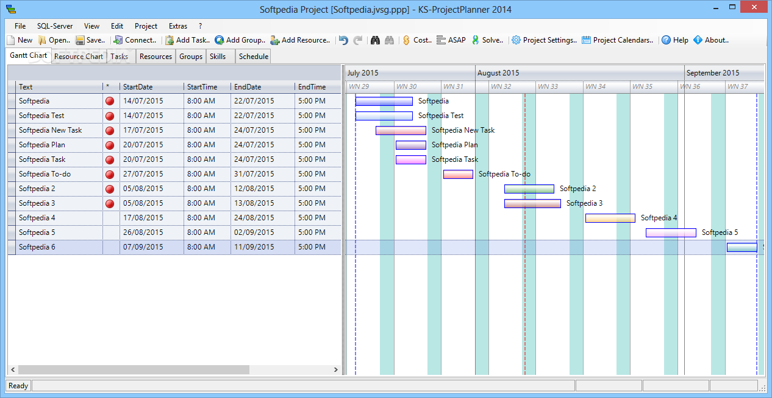Click the KS-ProjectPlanner title bar app icon
Screen dimensions: 772x398
11,9
